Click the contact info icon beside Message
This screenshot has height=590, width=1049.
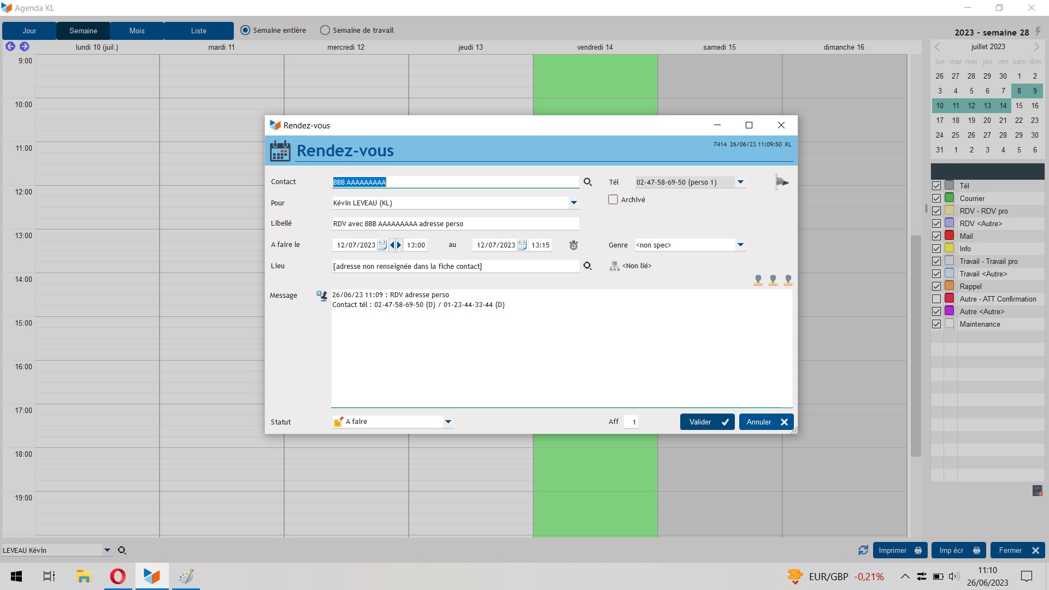pyautogui.click(x=321, y=296)
